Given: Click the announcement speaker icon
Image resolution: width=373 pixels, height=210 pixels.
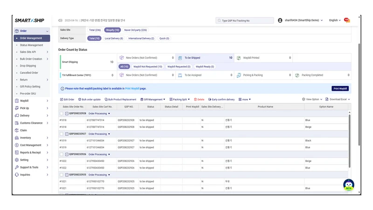Looking at the screenshot, I should pos(60,21).
